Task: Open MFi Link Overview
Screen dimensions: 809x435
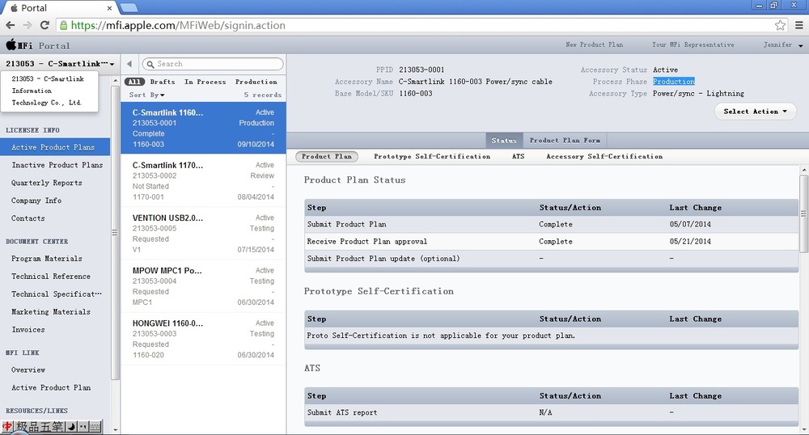Action: [x=28, y=370]
